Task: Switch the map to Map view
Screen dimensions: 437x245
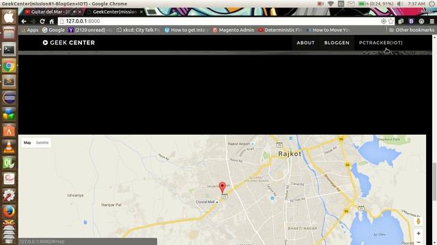Action: [x=27, y=143]
